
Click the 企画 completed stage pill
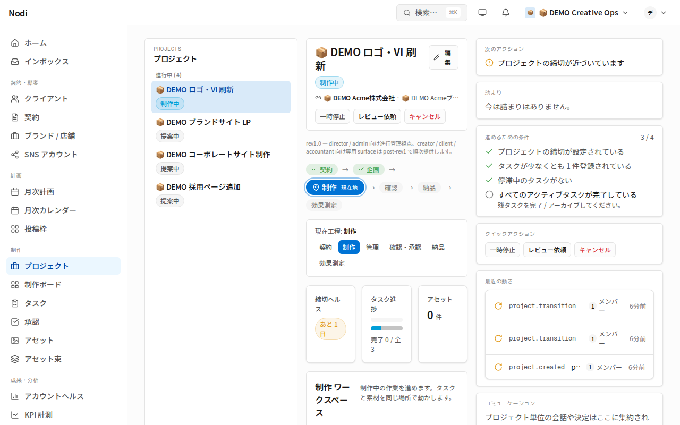tap(369, 169)
